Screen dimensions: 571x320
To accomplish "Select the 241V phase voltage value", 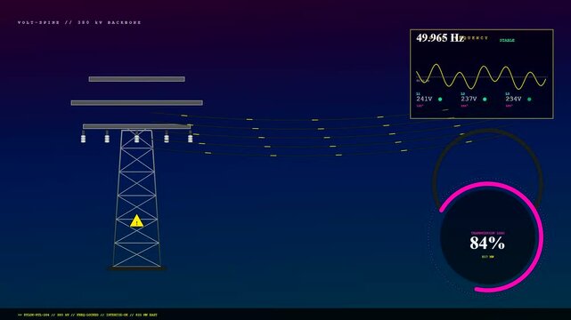I will 424,99.
